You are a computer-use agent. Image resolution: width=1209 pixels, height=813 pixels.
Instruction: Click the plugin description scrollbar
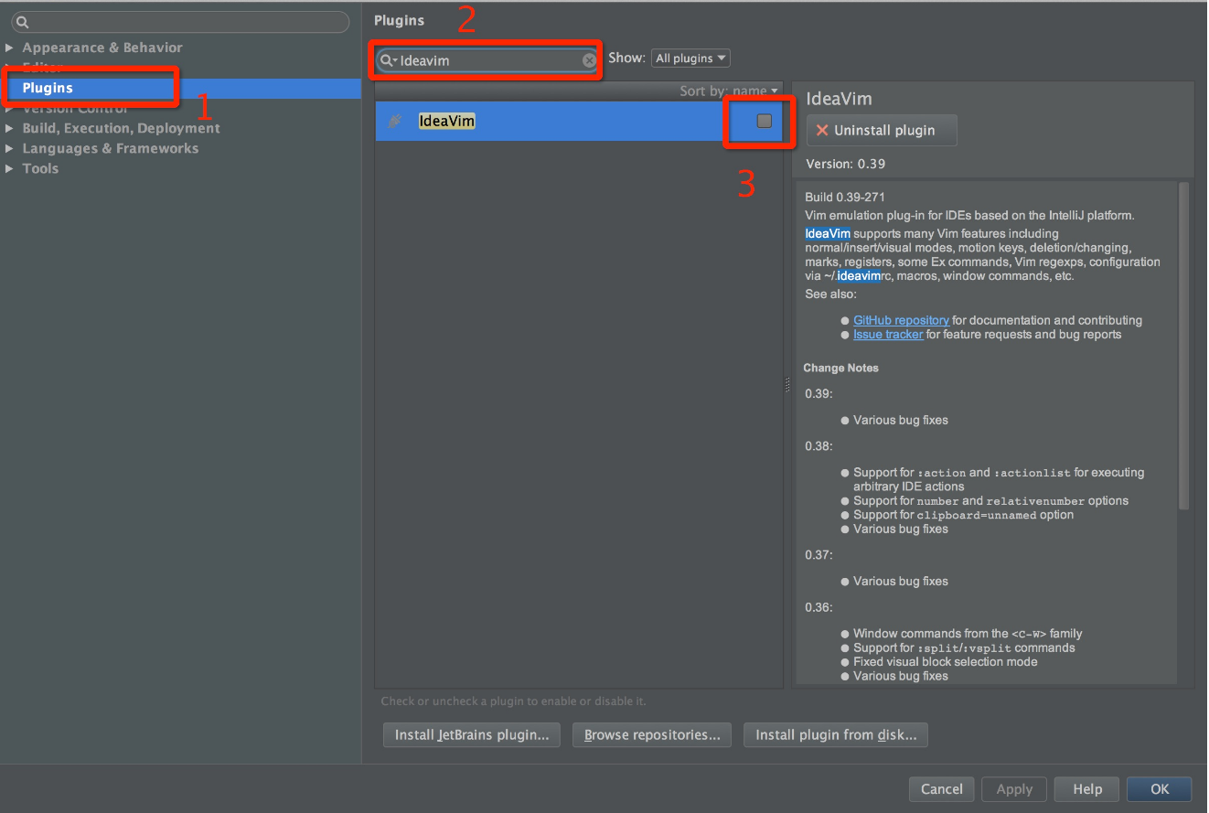click(x=1183, y=346)
